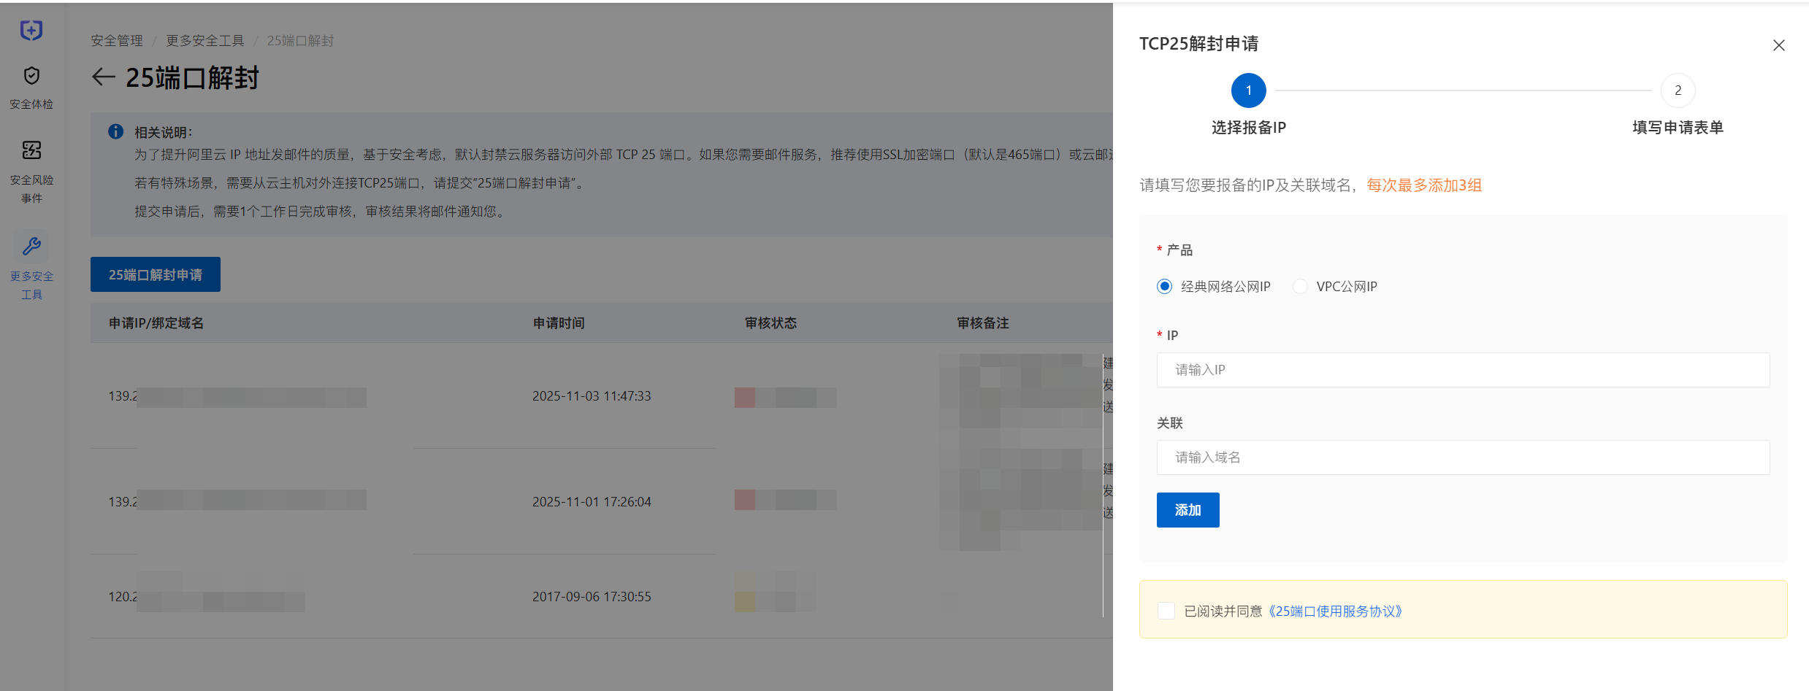This screenshot has height=691, width=1809.
Task: Click the 25端口解封申请 button
Action: [x=156, y=274]
